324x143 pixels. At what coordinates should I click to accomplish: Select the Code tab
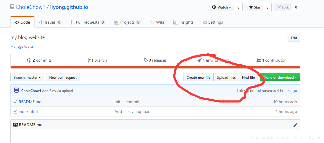point(22,22)
